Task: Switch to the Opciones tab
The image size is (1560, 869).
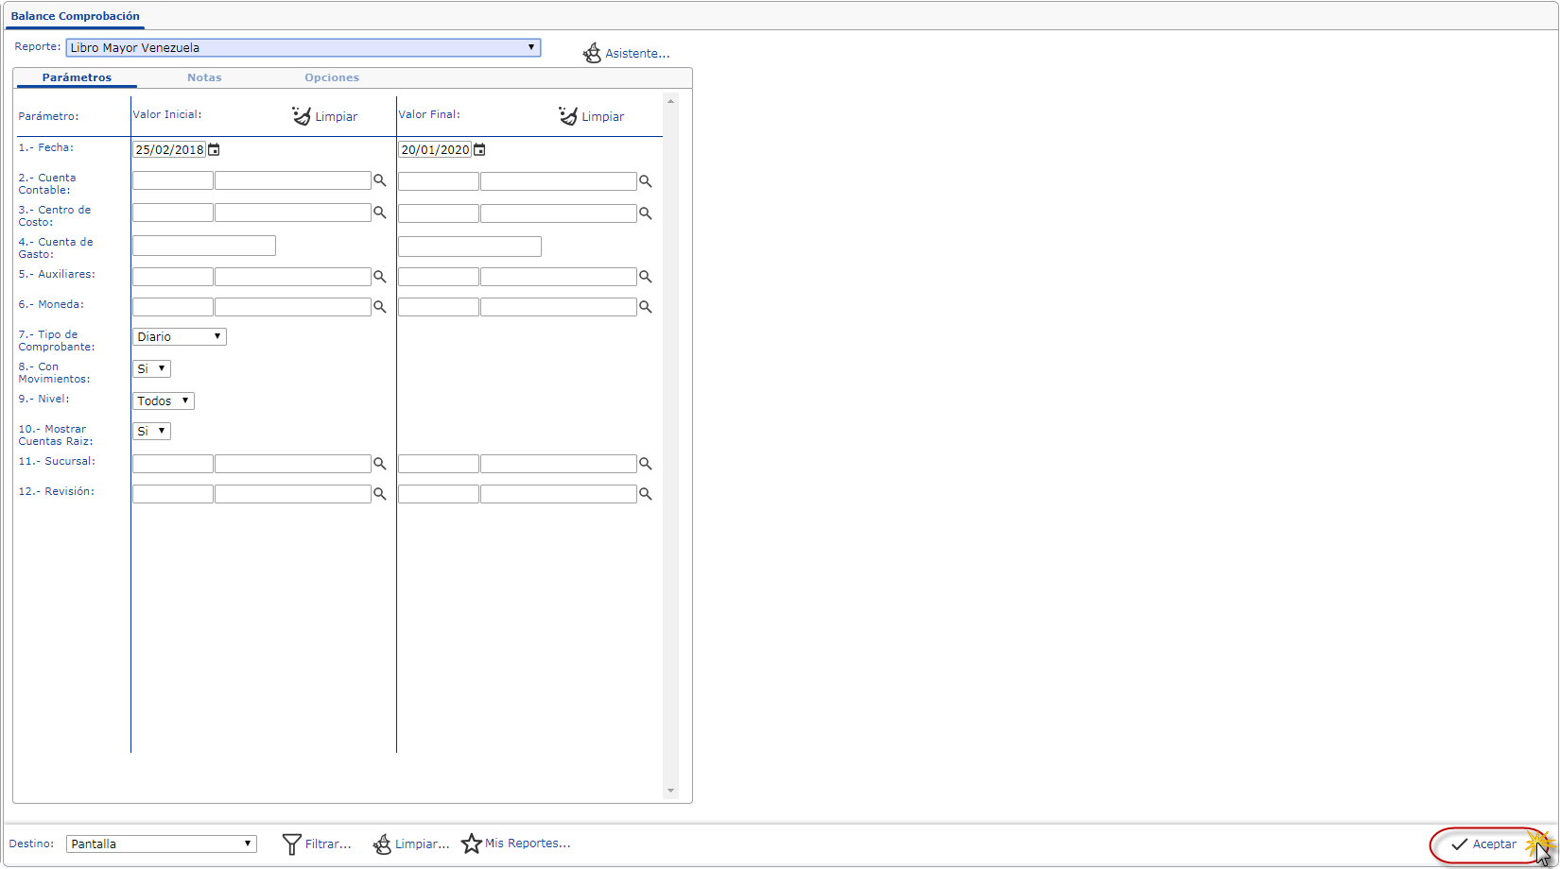Action: pyautogui.click(x=332, y=77)
